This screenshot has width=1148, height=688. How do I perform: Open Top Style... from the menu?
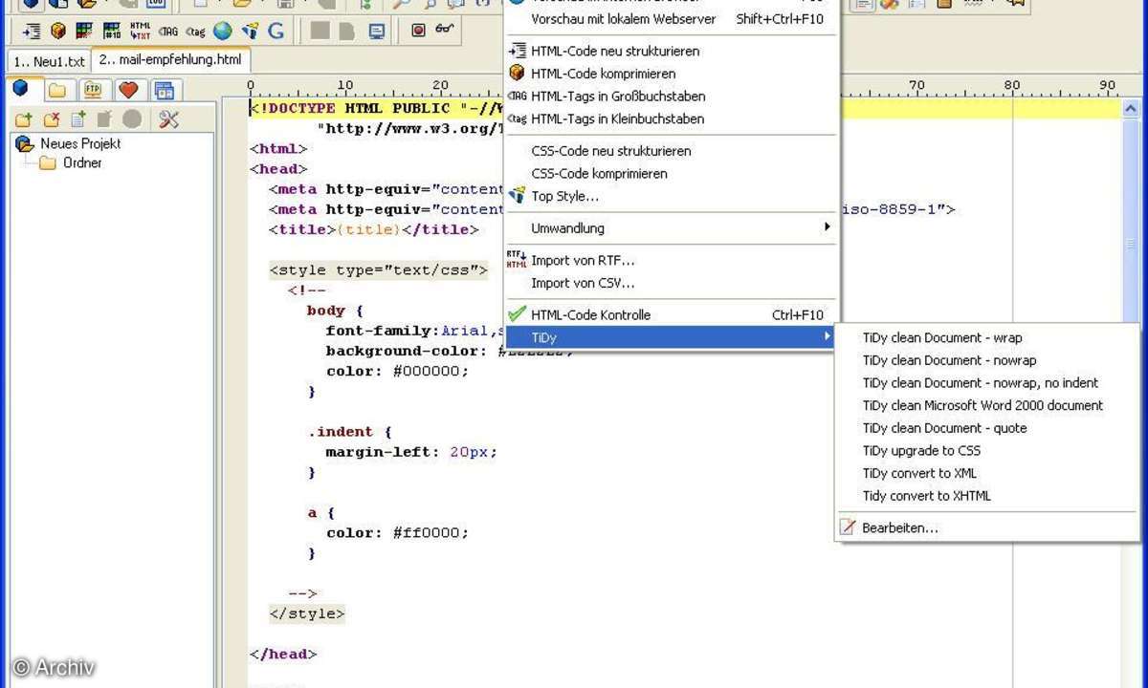tap(671, 197)
